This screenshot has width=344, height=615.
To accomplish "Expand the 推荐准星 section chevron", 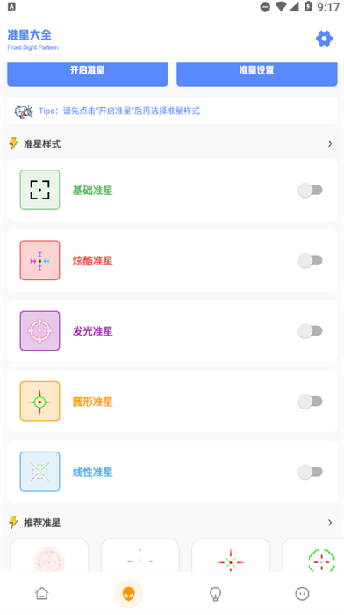I will pyautogui.click(x=330, y=523).
